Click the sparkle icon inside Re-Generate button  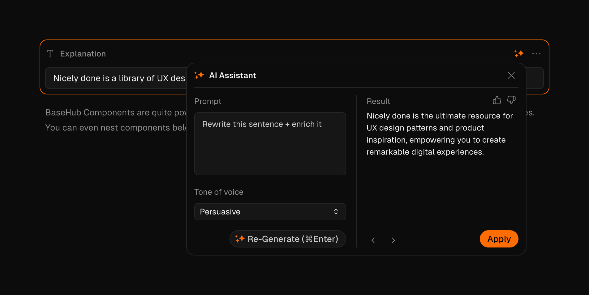[x=240, y=239]
